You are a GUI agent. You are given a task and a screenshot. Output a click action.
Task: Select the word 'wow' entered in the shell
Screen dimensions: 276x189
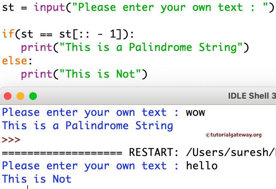(195, 112)
